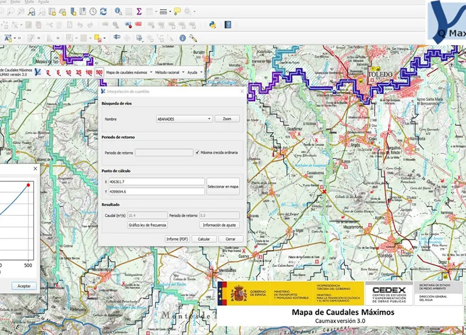Uncheck Máxima crecida ordinaria checkbox

tap(197, 152)
